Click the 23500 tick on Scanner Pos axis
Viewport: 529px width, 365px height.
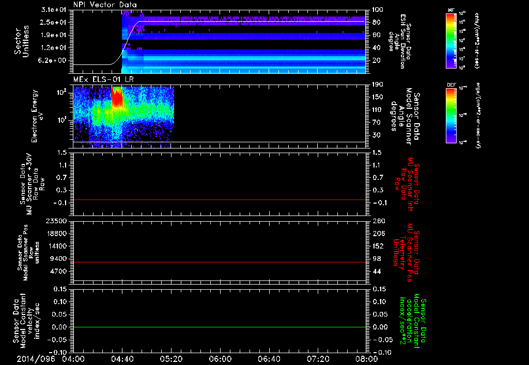coord(57,221)
